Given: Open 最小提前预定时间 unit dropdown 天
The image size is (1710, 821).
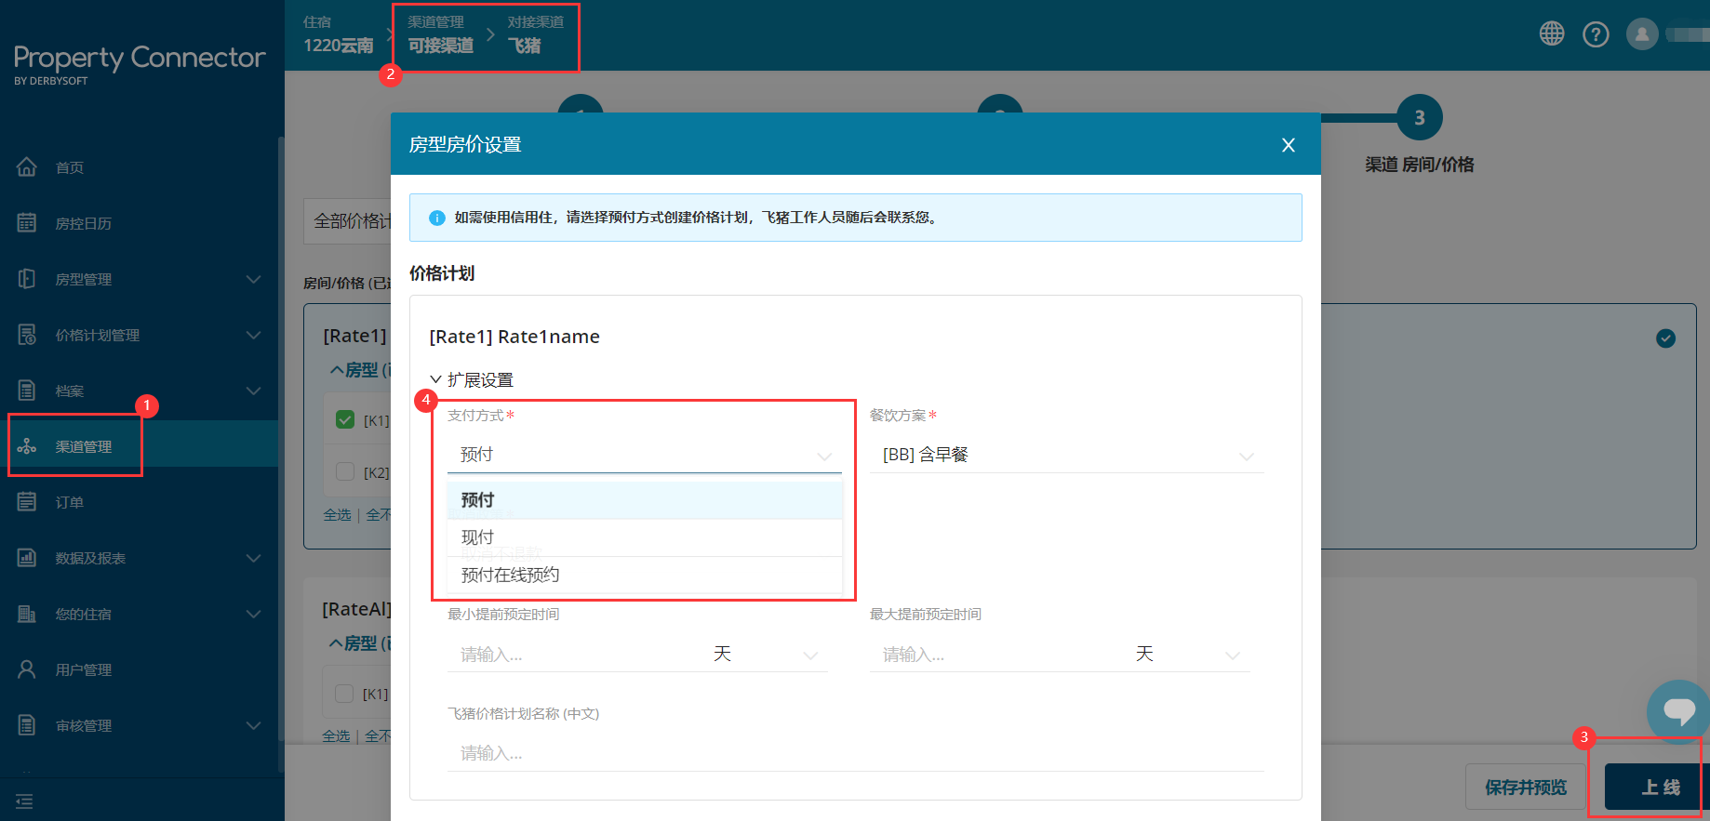Looking at the screenshot, I should [x=767, y=655].
